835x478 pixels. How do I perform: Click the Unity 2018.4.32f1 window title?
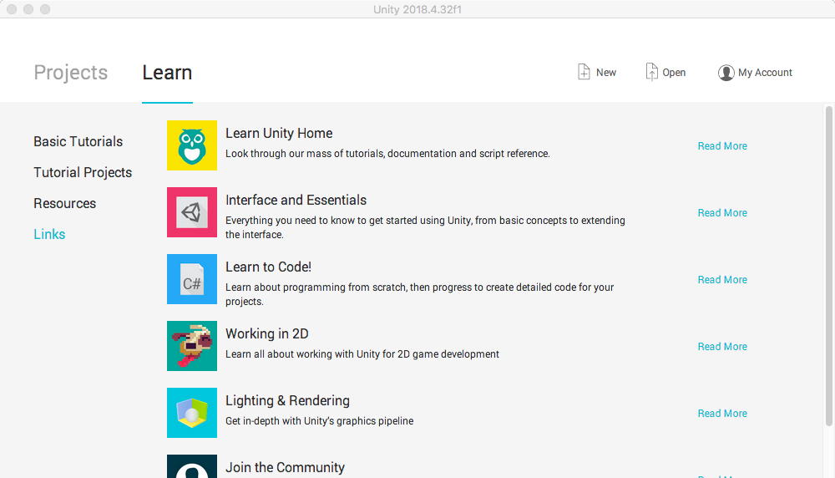(x=417, y=9)
